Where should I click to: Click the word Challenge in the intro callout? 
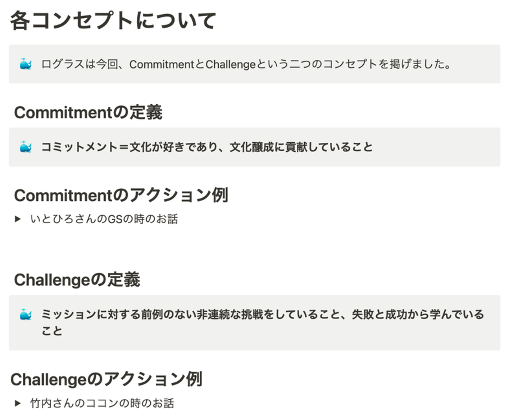[230, 64]
